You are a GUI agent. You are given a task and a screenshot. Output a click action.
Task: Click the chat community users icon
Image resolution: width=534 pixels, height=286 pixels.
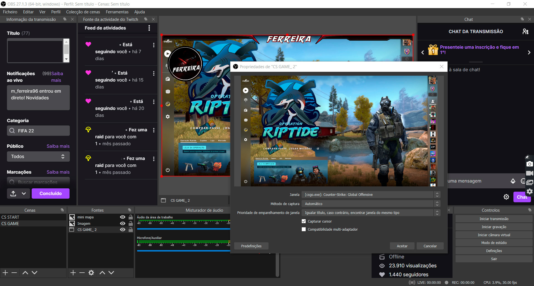(x=525, y=31)
